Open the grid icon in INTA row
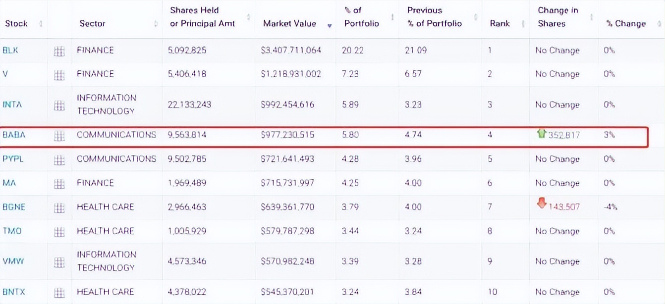 coord(59,105)
